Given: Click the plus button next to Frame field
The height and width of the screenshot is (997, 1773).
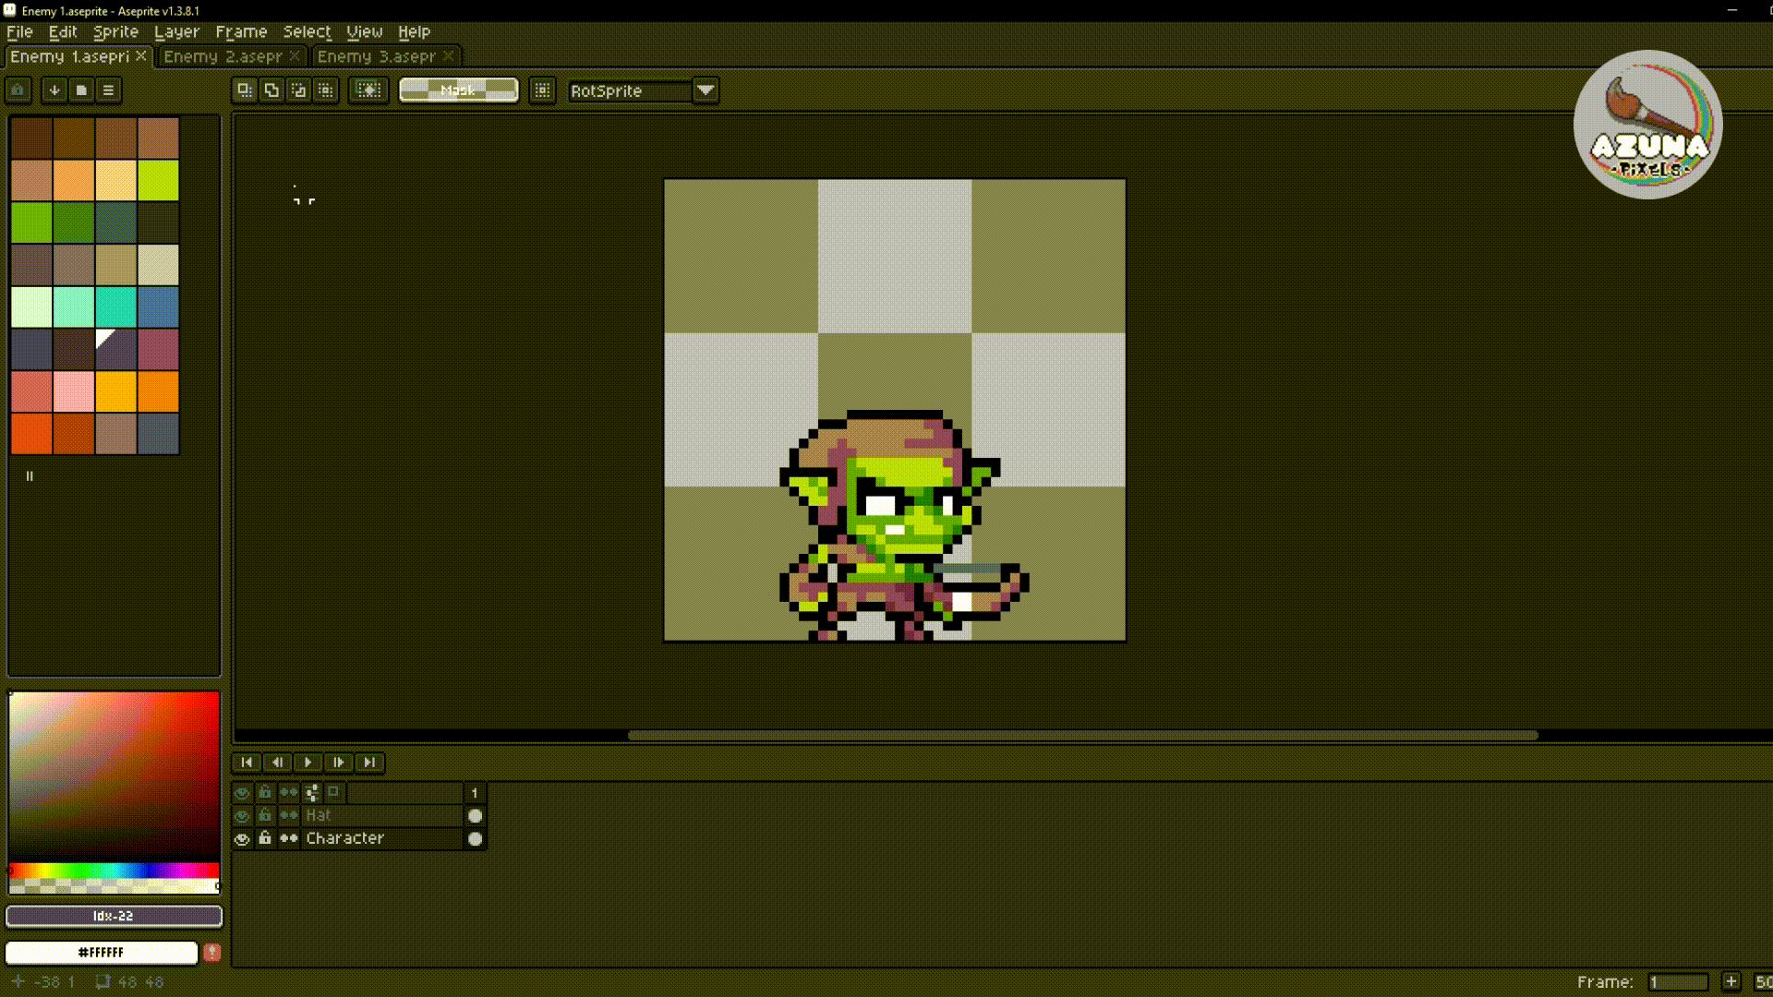Looking at the screenshot, I should coord(1731,982).
